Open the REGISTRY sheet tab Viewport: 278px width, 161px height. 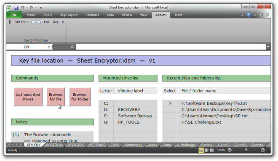[75, 145]
